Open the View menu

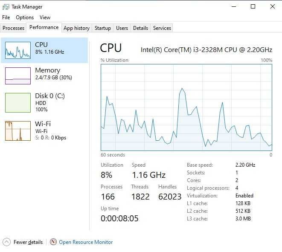tap(45, 17)
